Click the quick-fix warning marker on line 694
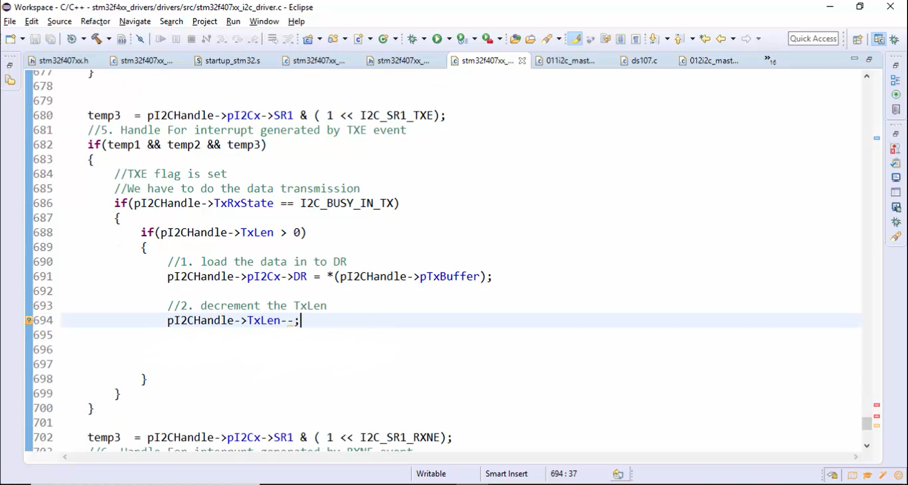908x485 pixels. pyautogui.click(x=28, y=320)
